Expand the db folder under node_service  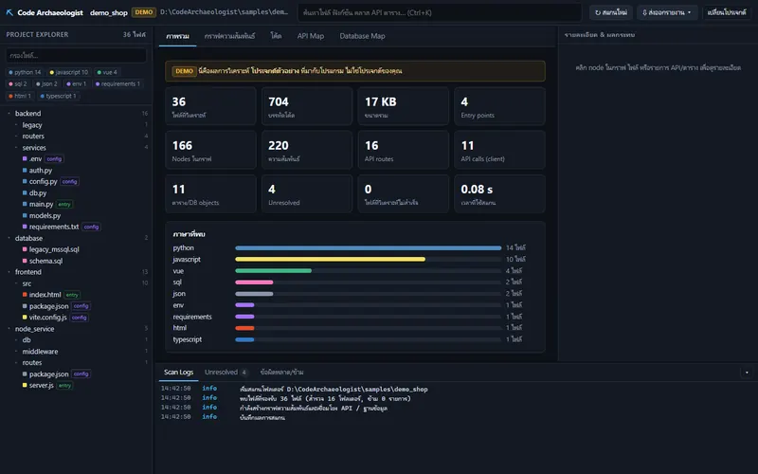[16, 340]
